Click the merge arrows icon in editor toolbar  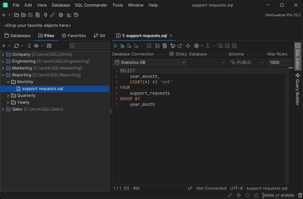[208, 46]
